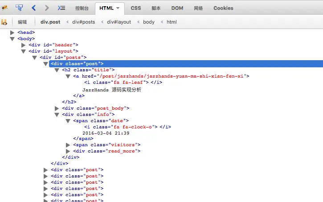
Task: Select the div id="layout" row
Action: point(53,51)
